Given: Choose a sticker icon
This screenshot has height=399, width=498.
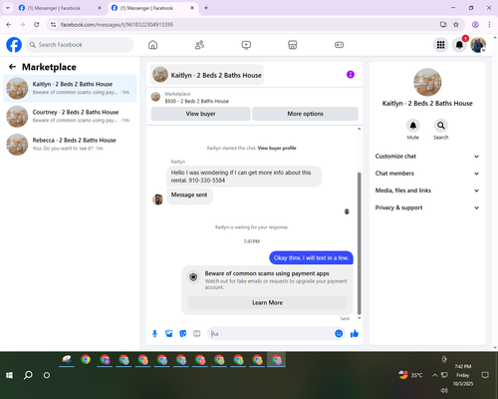Looking at the screenshot, I should [x=183, y=333].
